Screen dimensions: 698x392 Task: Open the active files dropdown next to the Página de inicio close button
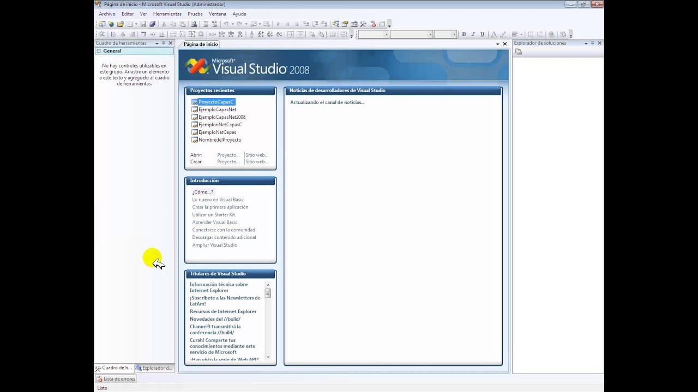(x=497, y=44)
